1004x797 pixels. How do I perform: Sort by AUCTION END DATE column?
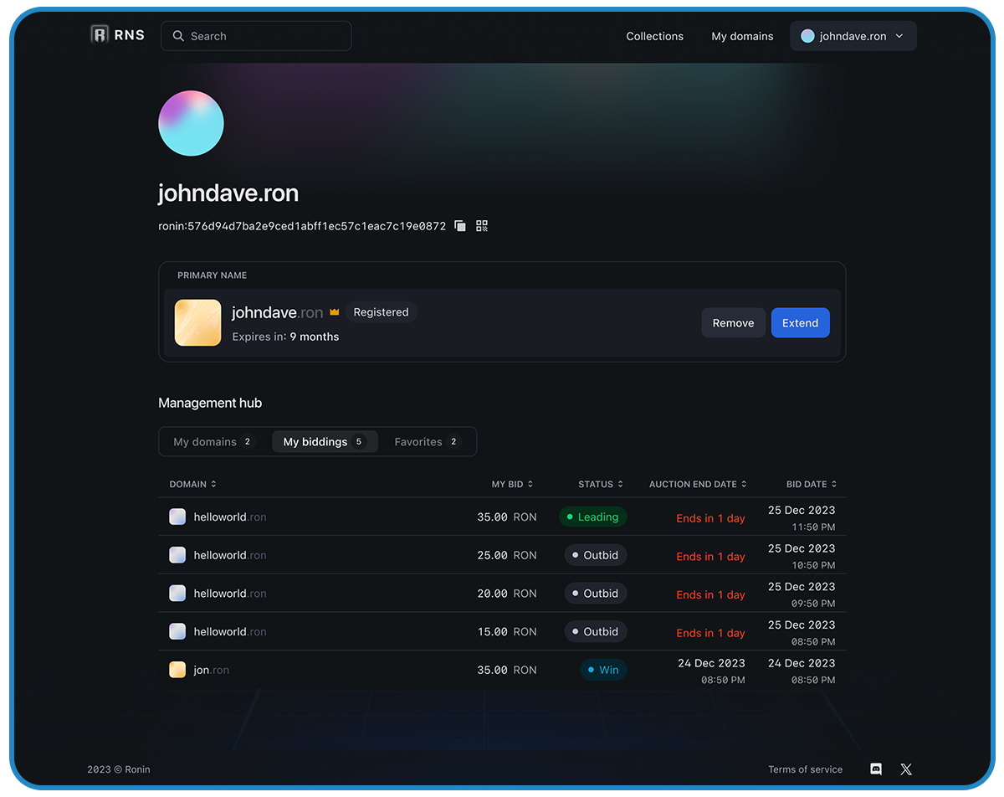click(698, 484)
